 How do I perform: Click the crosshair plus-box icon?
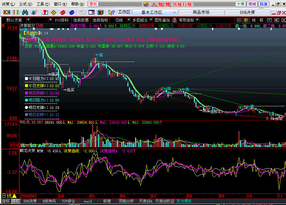tap(239, 20)
